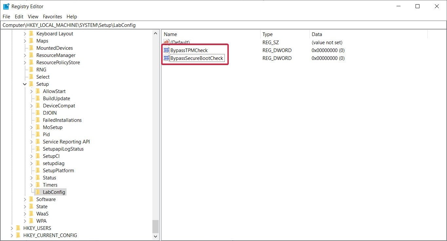Select the Status key
This screenshot has height=241, width=447.
click(x=49, y=178)
